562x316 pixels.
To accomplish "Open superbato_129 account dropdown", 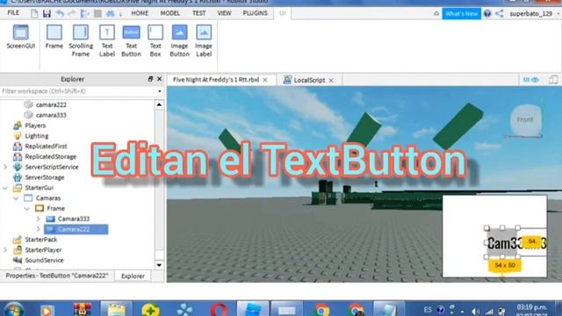I will coord(534,14).
